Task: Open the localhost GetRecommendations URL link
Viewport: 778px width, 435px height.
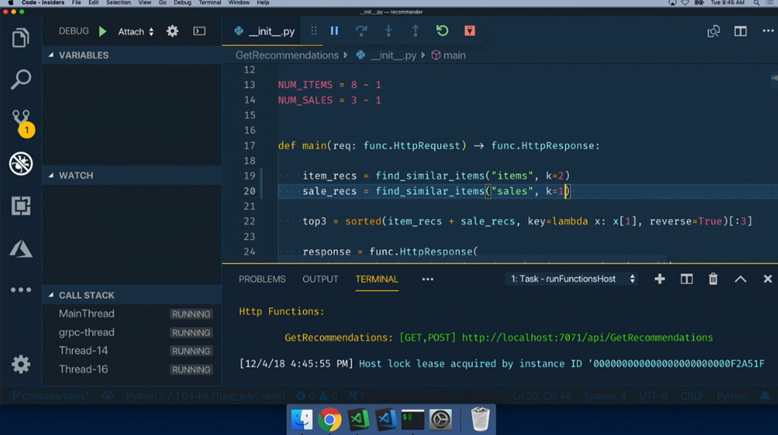Action: (x=587, y=337)
